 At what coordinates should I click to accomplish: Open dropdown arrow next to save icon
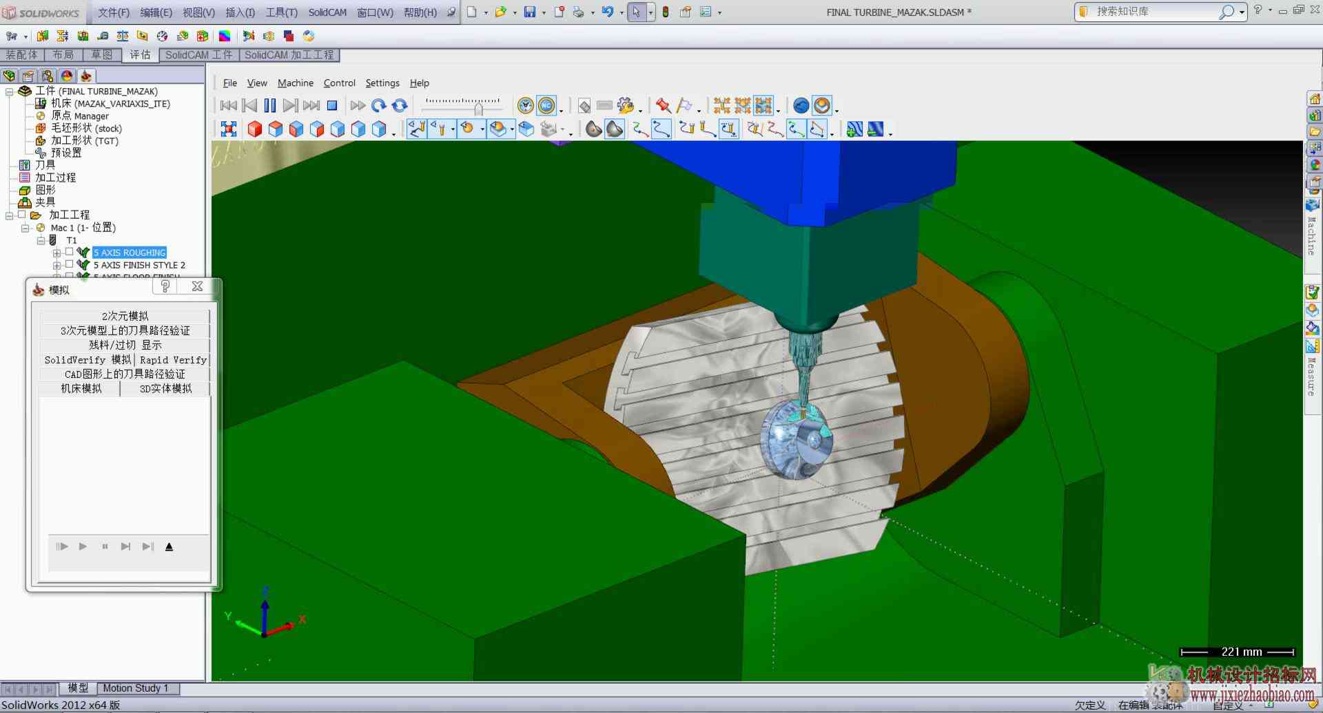[x=544, y=12]
